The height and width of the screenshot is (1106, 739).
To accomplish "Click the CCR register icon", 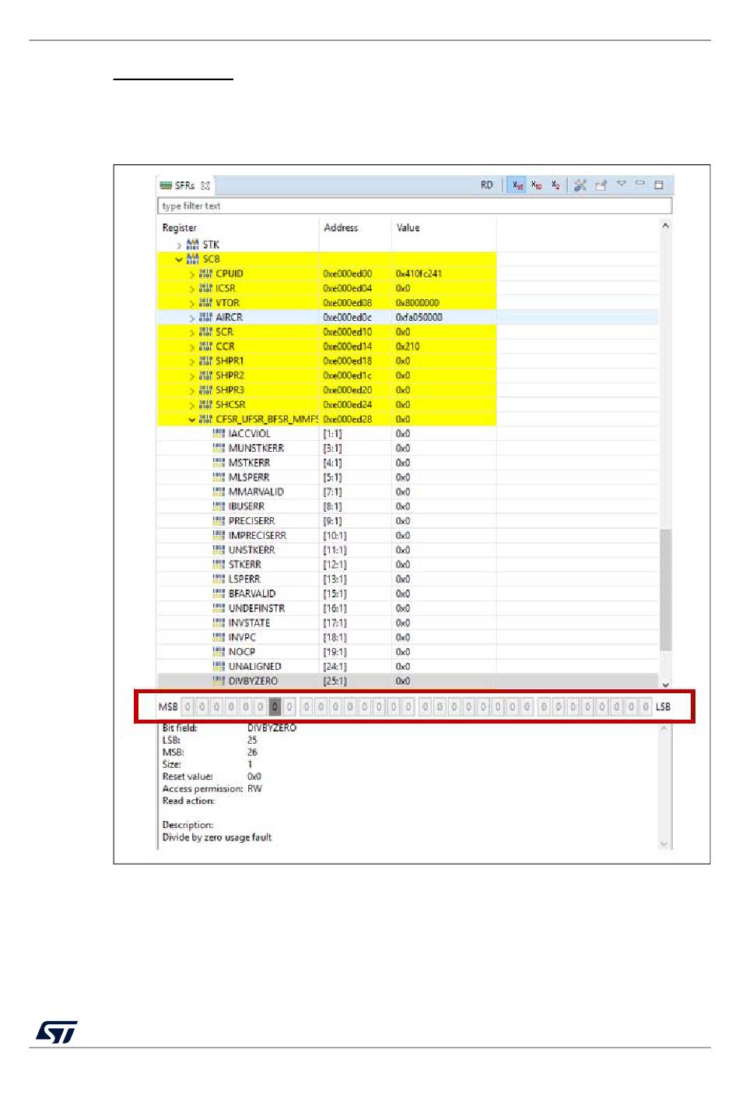I will point(205,346).
